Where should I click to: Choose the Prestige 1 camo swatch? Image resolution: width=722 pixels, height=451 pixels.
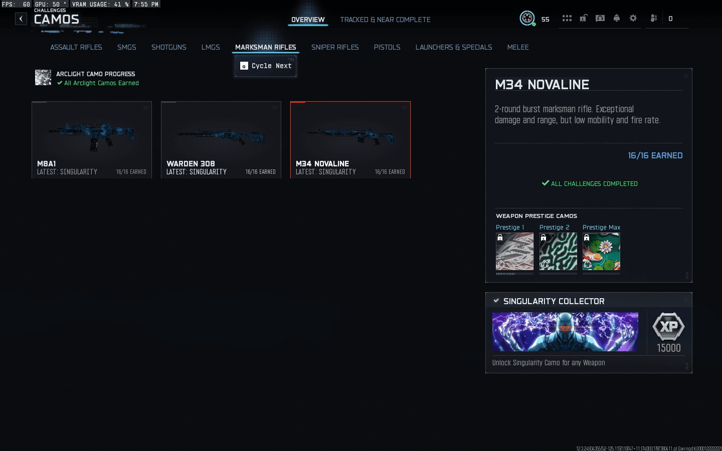pos(514,252)
